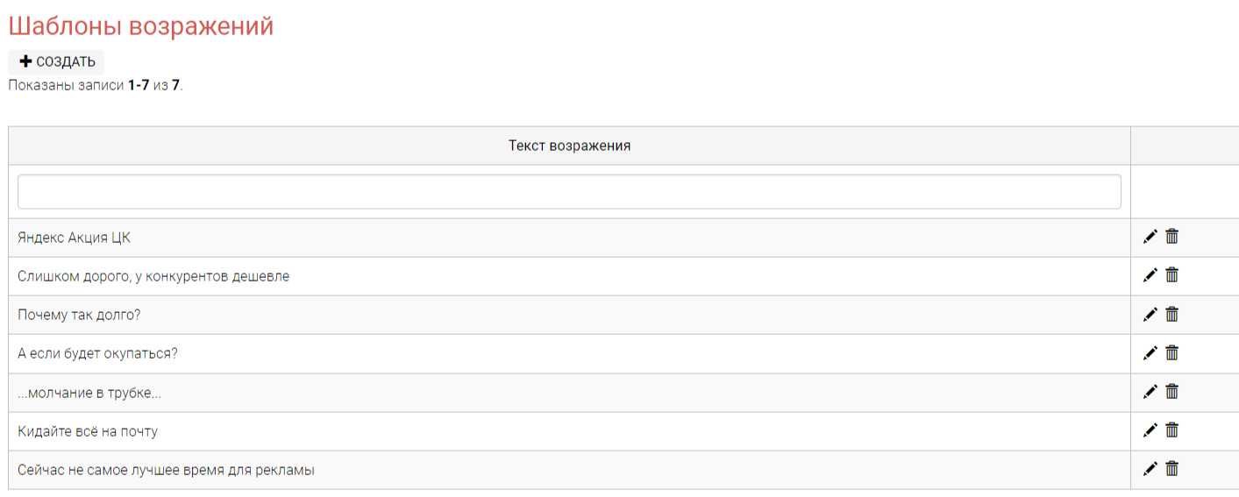This screenshot has height=497, width=1239.
Task: Delete the 'А если будет окупаться?' row
Action: coord(1172,353)
